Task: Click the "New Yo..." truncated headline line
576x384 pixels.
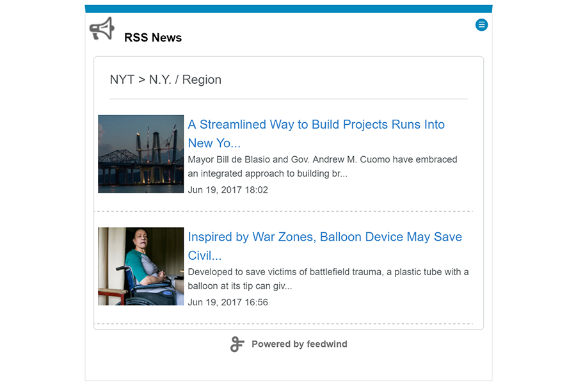Action: pyautogui.click(x=214, y=143)
